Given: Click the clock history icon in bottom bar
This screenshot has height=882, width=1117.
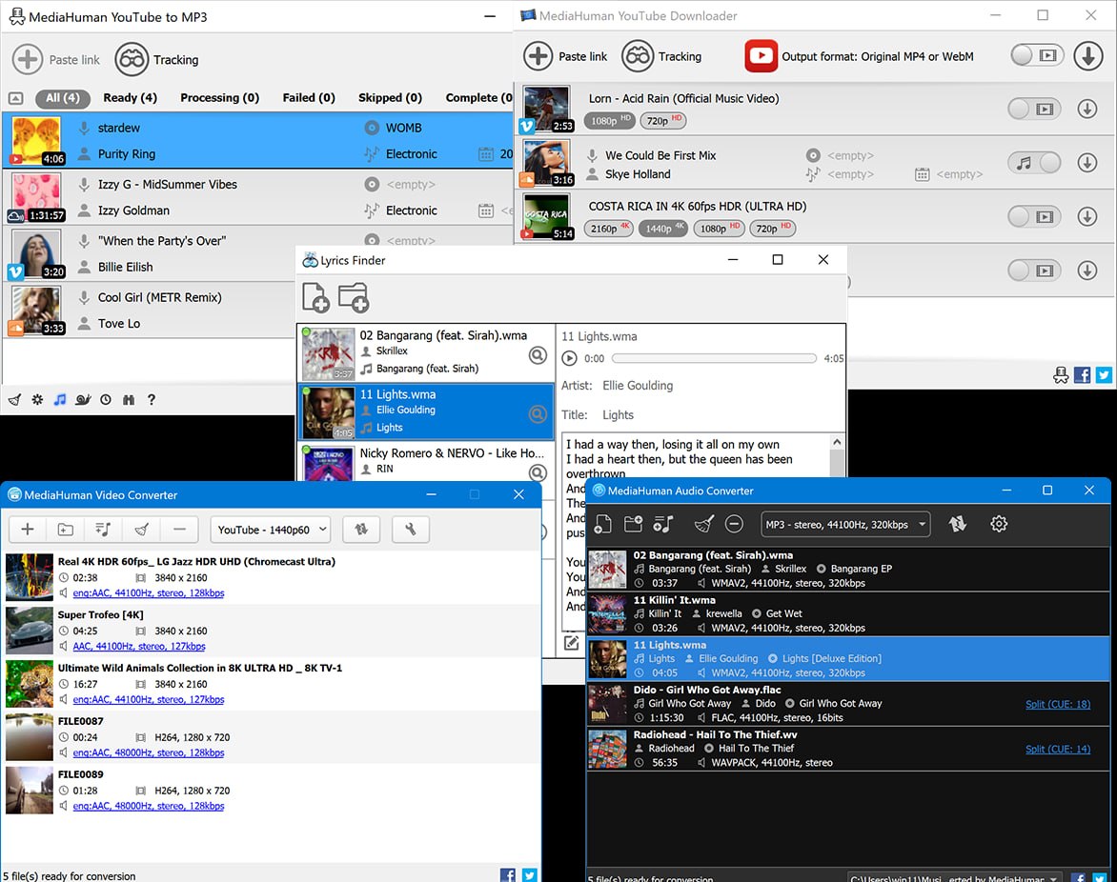Looking at the screenshot, I should 106,400.
